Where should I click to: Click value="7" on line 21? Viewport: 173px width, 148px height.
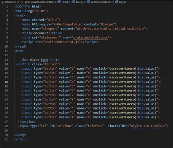click(x=67, y=95)
